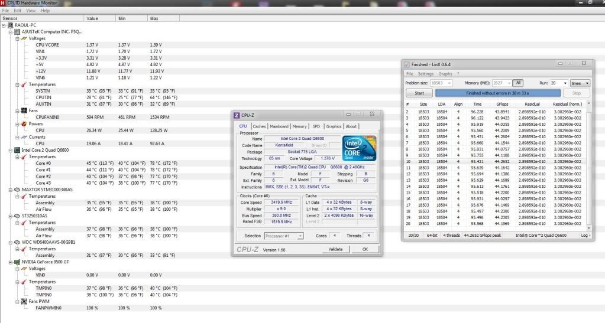Open the Run count dropdown in LinX
The width and height of the screenshot is (605, 323).
[x=565, y=83]
